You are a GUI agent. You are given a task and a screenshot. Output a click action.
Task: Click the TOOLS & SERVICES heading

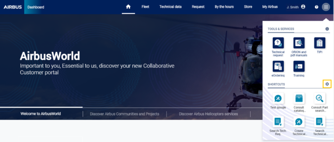coord(281,29)
